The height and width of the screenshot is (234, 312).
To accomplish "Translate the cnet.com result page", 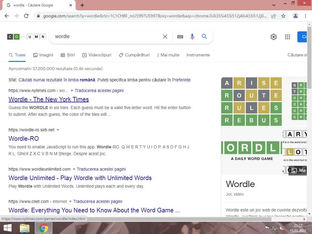I will pyautogui.click(x=98, y=202).
